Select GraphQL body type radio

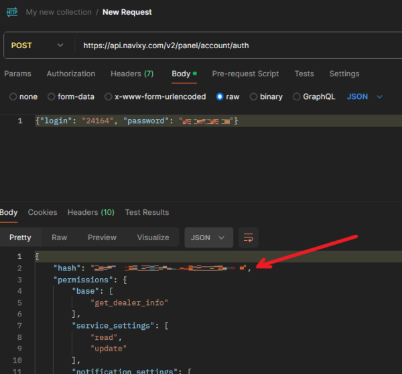pos(297,97)
